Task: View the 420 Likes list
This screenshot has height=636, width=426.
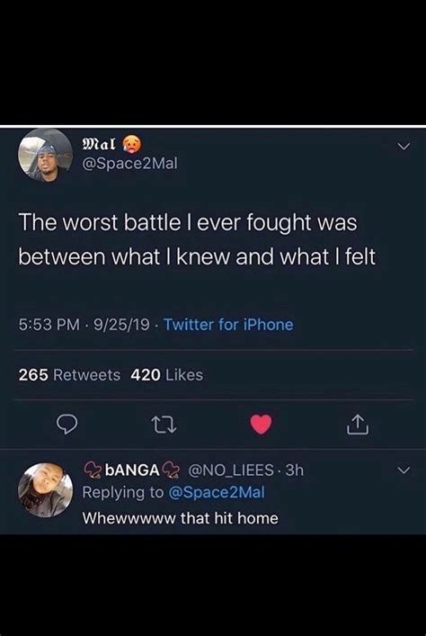Action: tap(166, 375)
